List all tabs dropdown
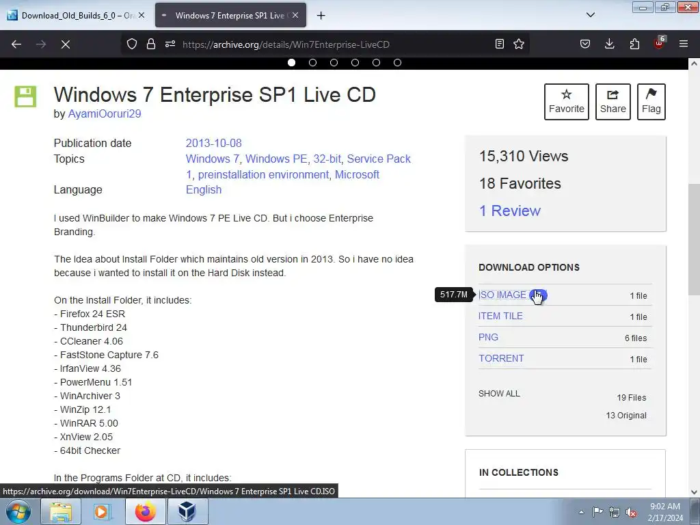The width and height of the screenshot is (700, 525). click(590, 15)
